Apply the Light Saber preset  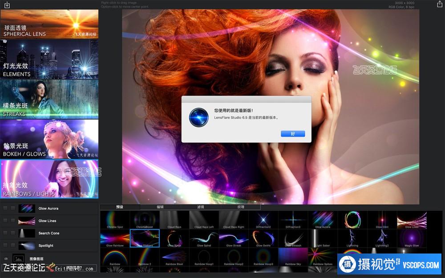(323, 238)
